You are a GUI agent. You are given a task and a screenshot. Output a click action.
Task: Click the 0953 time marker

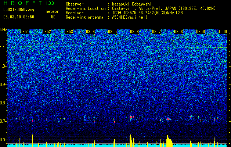pos(69,32)
